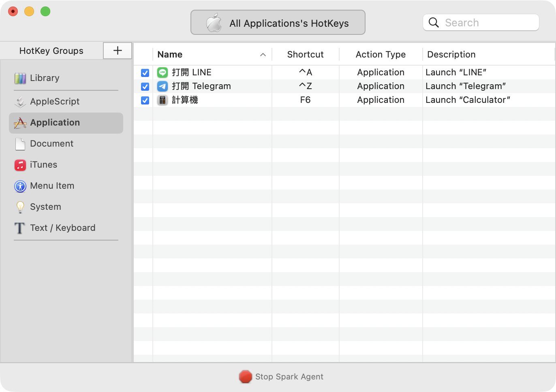Screen dimensions: 556x392
Task: Click the Library books icon
Action: (20, 78)
